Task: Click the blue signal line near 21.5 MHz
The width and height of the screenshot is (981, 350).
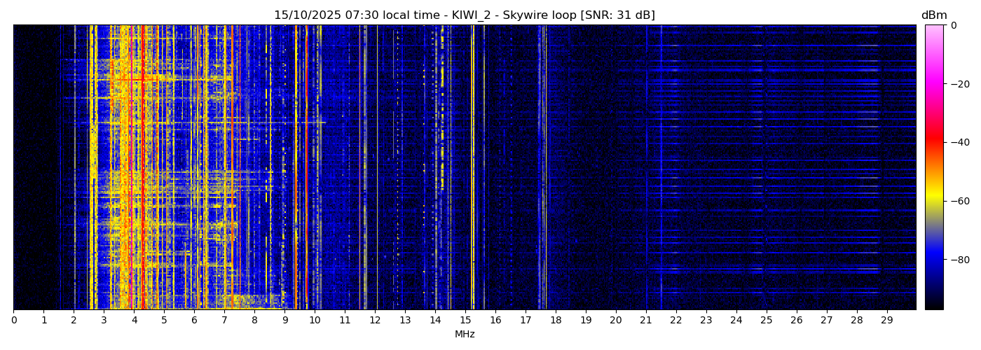Action: coord(661,168)
